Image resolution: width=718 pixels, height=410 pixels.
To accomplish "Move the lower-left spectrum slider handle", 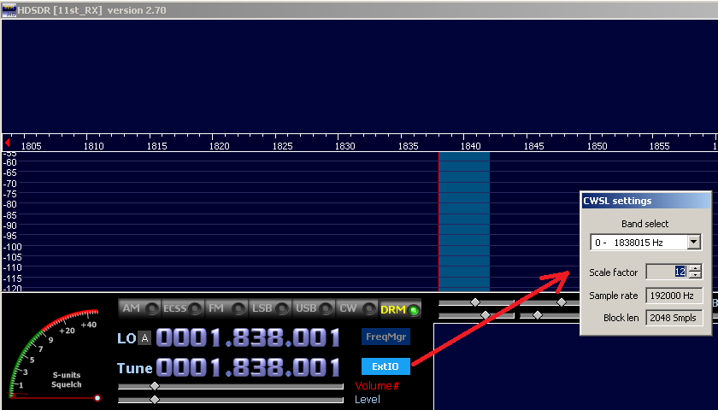I will (486, 315).
